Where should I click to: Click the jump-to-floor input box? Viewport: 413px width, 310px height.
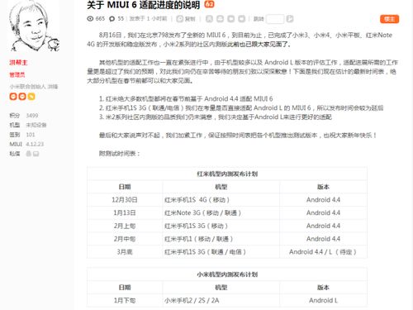coord(275,19)
